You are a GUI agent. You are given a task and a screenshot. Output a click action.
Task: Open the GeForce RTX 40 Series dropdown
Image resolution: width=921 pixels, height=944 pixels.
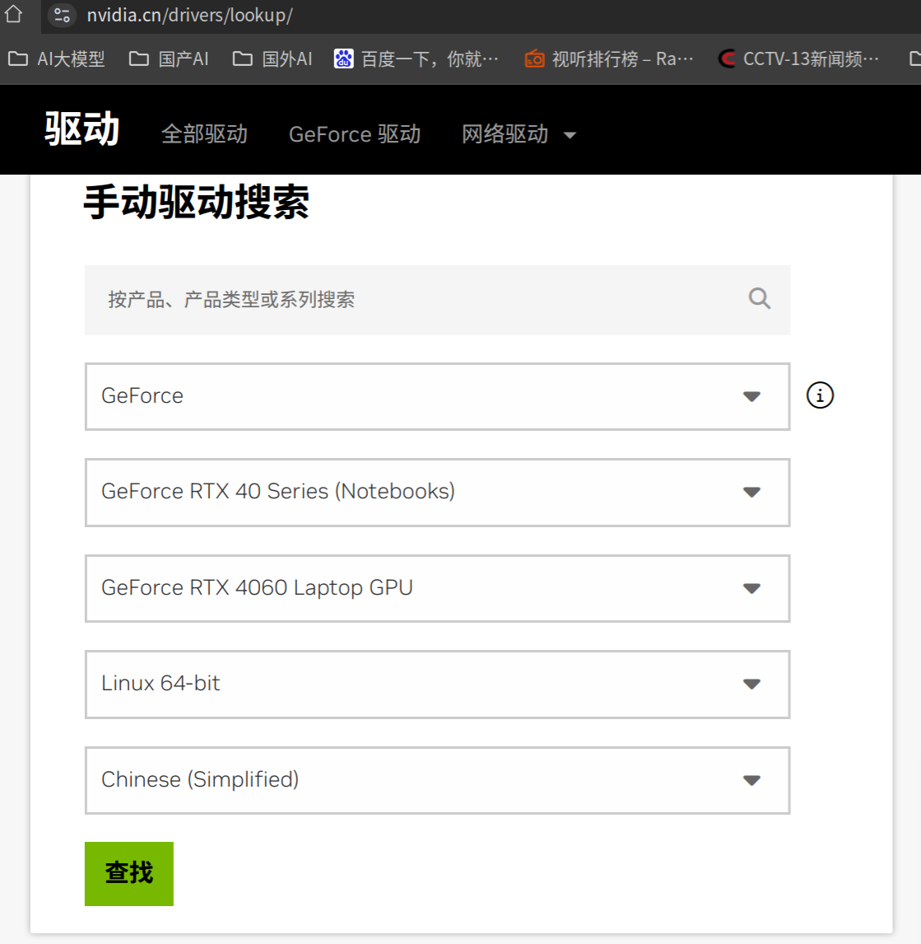click(437, 493)
